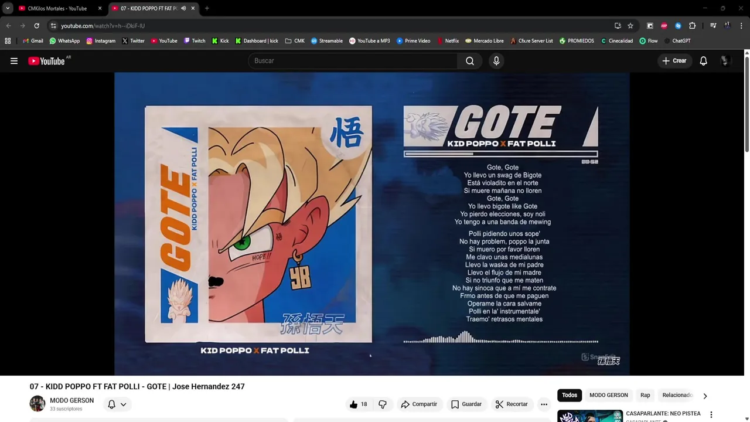Open new browser tab
This screenshot has height=422, width=750.
click(207, 8)
